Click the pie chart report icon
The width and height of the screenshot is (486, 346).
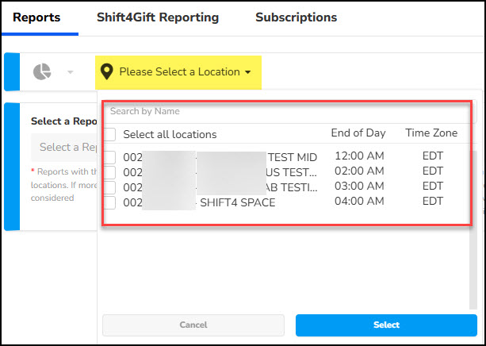(x=42, y=72)
